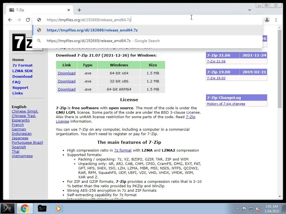
Task: Switch language to Portuguese Brazil
Action: tap(27, 142)
